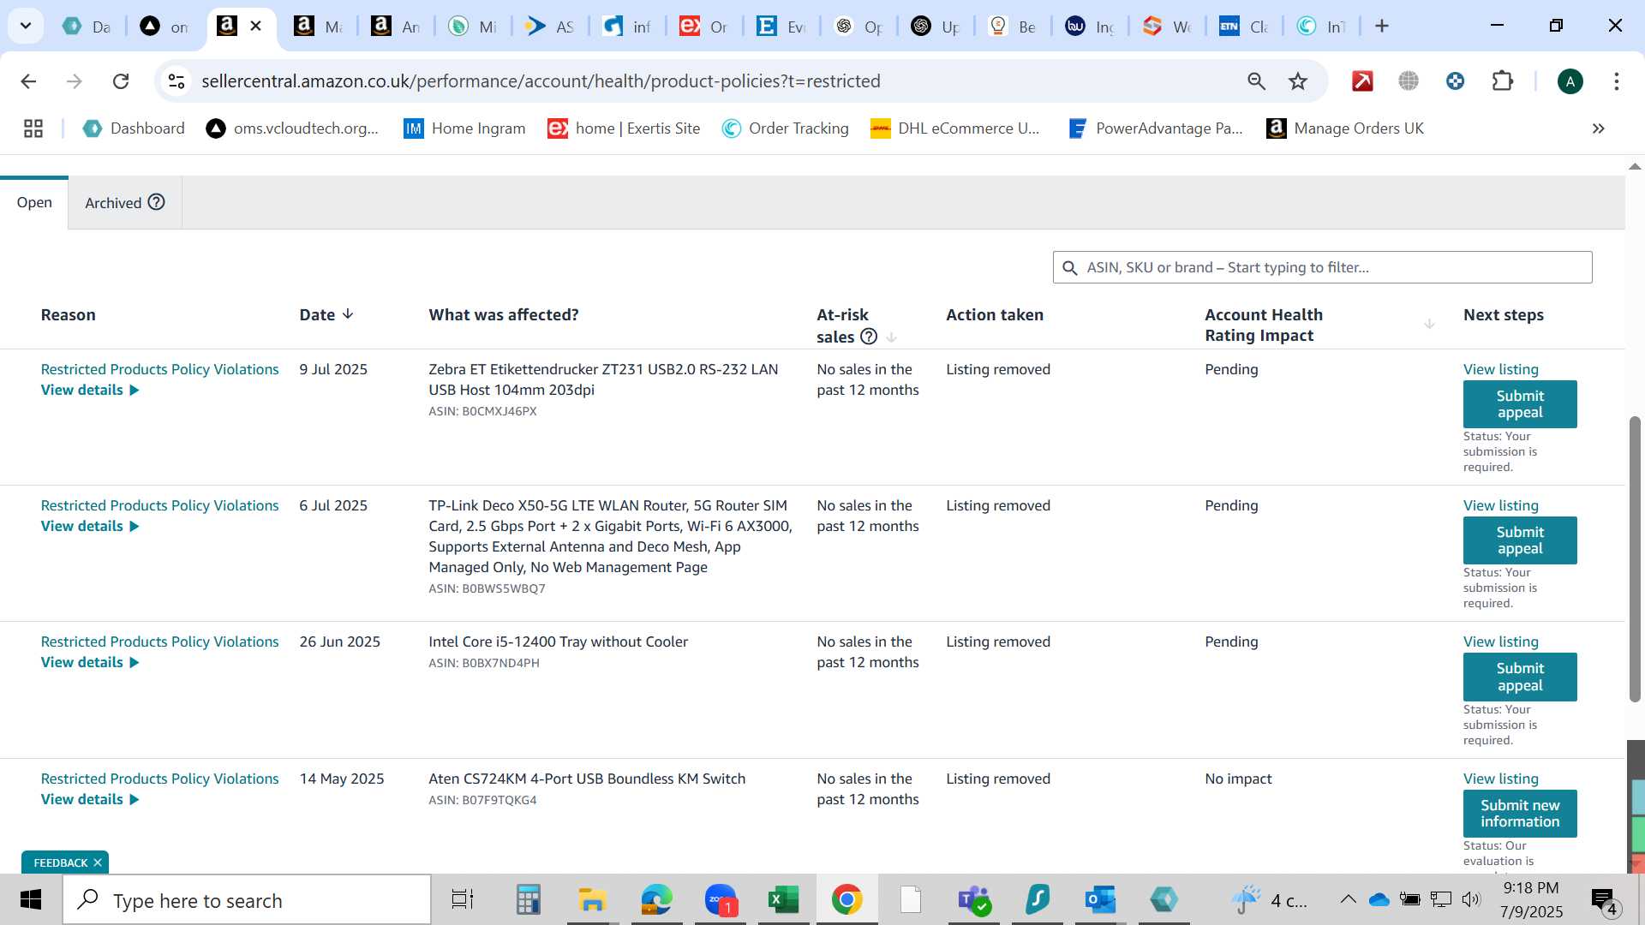Click the Windows taskbar search box
1645x925 pixels.
coord(247,900)
